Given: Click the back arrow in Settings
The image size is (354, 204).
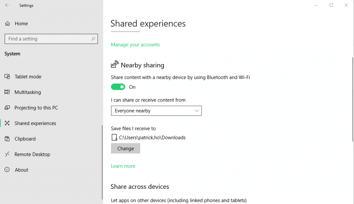Looking at the screenshot, I should tap(7, 5).
